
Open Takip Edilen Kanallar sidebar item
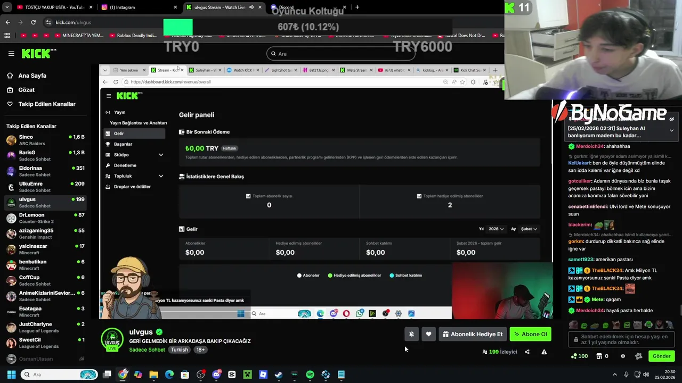47,104
